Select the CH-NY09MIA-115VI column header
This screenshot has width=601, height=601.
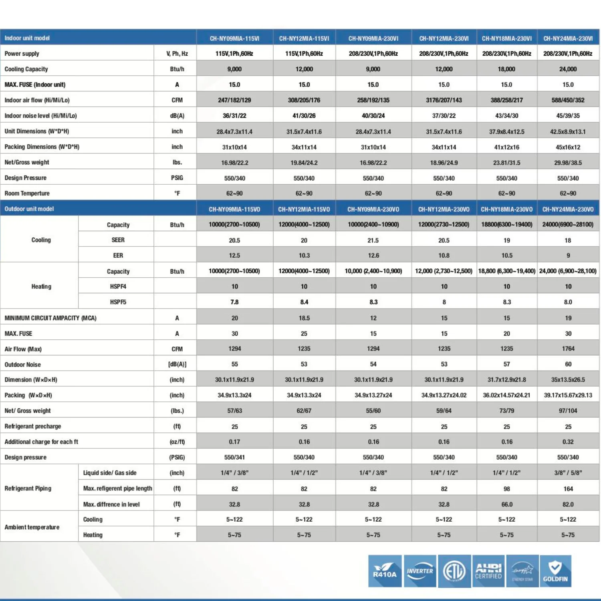234,38
